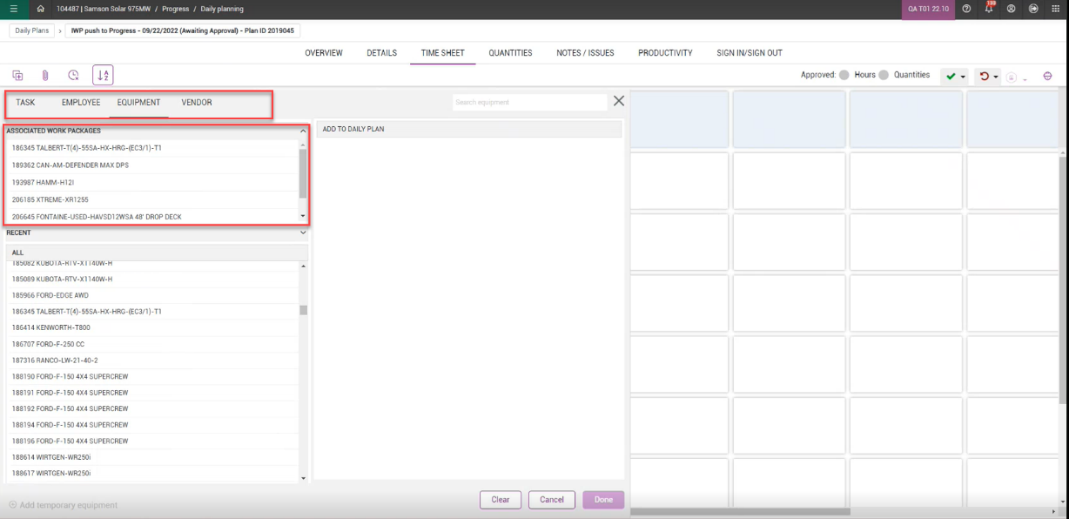This screenshot has height=519, width=1069.
Task: Close the equipment panel with X
Action: [619, 101]
